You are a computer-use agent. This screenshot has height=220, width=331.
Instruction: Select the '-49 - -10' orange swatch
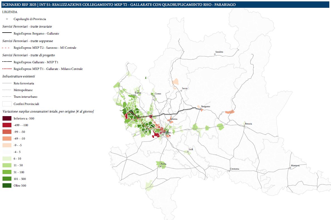[x=7, y=138]
